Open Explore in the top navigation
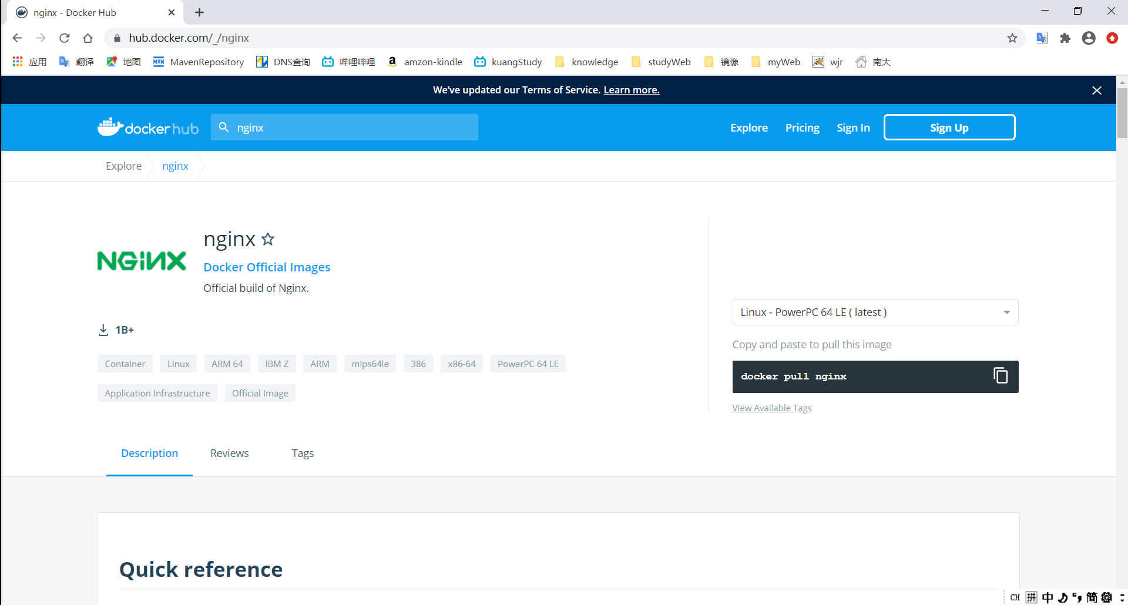The height and width of the screenshot is (605, 1128). point(749,127)
